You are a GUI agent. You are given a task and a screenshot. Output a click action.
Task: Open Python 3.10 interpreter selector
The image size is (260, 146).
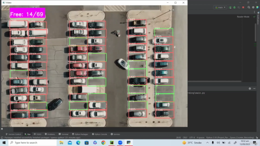[x=230, y=138]
